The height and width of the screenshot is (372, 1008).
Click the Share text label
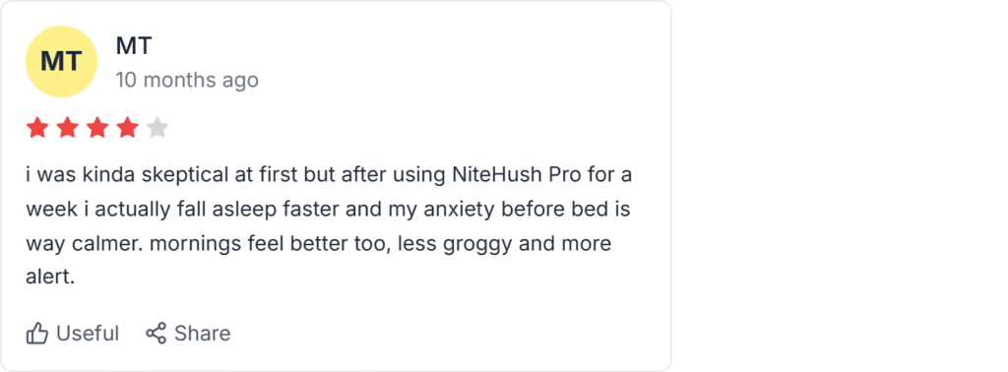pyautogui.click(x=203, y=334)
